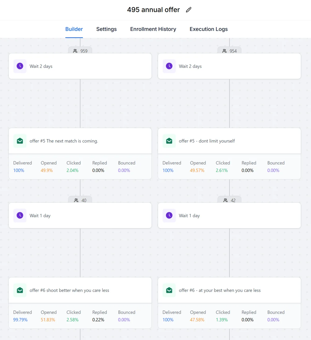Switch to the Settings tab

[107, 29]
